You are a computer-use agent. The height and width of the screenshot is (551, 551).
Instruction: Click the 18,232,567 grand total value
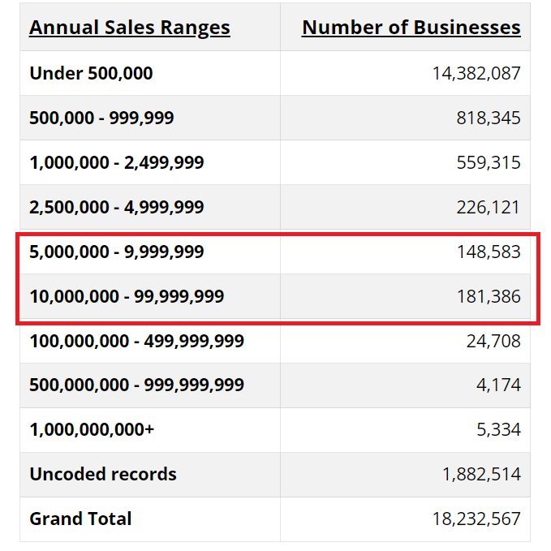click(x=476, y=519)
